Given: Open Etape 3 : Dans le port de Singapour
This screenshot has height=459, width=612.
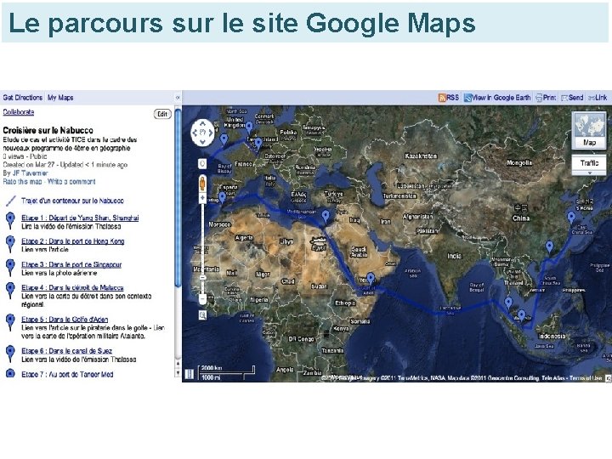Looking at the screenshot, I should [71, 264].
